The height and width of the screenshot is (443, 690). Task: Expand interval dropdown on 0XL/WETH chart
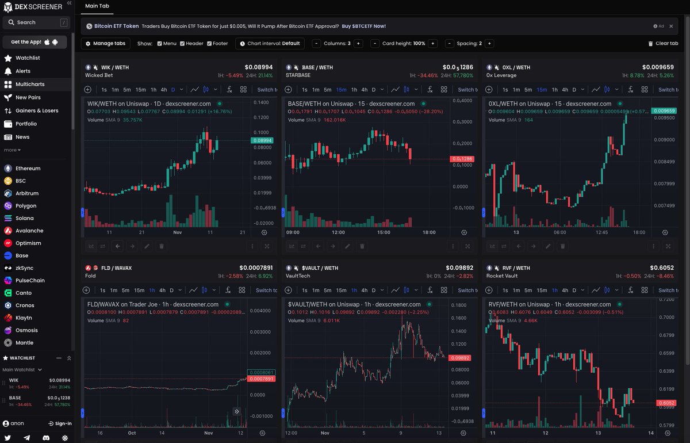tap(583, 90)
